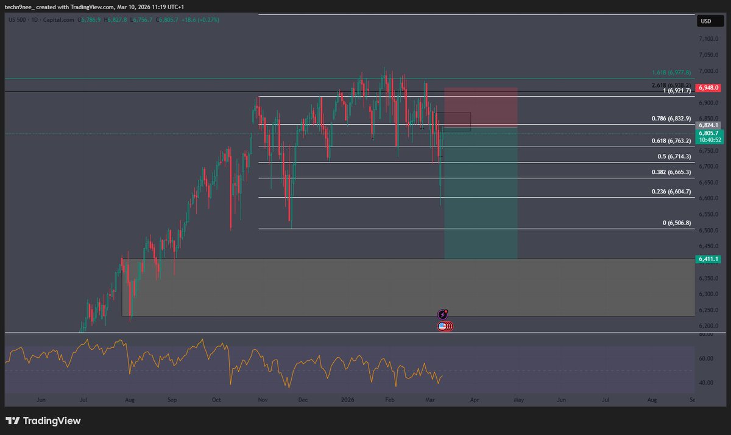
Task: Click the TradingView logo
Action: coord(43,421)
